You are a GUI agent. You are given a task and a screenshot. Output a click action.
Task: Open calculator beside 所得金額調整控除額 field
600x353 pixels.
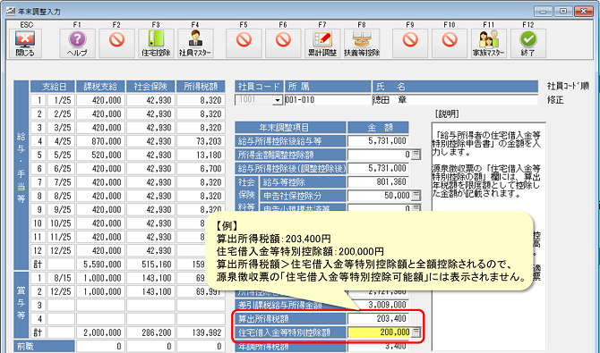416,155
